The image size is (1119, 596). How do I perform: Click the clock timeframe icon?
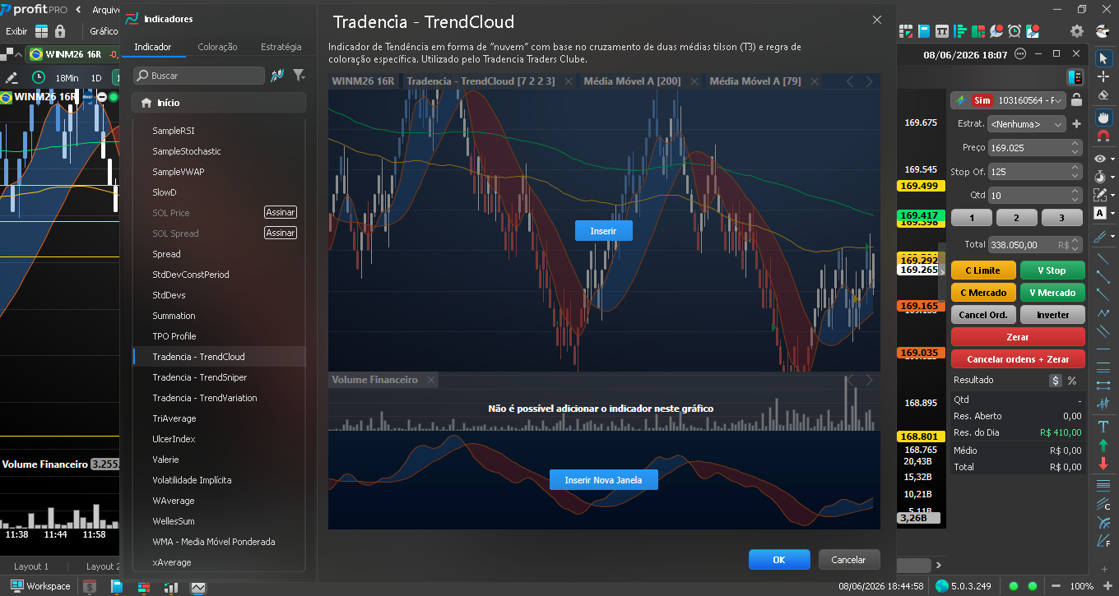pyautogui.click(x=39, y=77)
